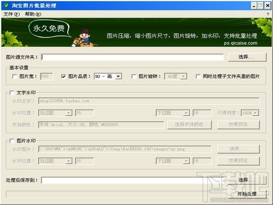Screen dimensions: 273x205
Task: Enable the 图片水印 checkbox
Action: 12,141
